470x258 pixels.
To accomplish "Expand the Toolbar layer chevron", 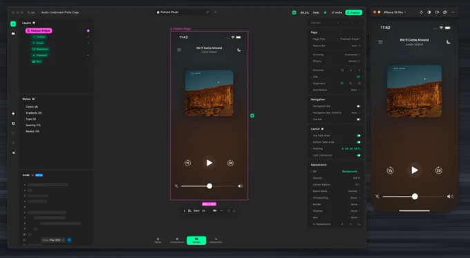I will [88, 37].
